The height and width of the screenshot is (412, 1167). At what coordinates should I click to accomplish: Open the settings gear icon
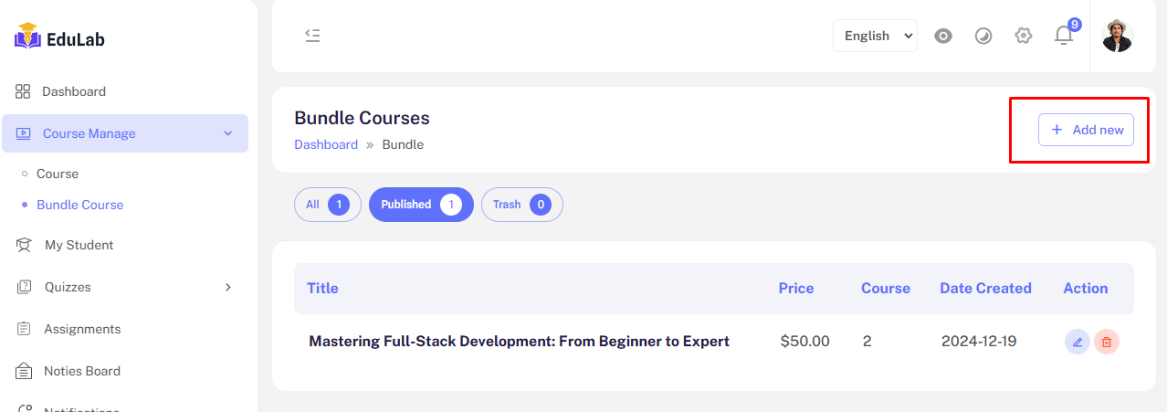coord(1024,36)
